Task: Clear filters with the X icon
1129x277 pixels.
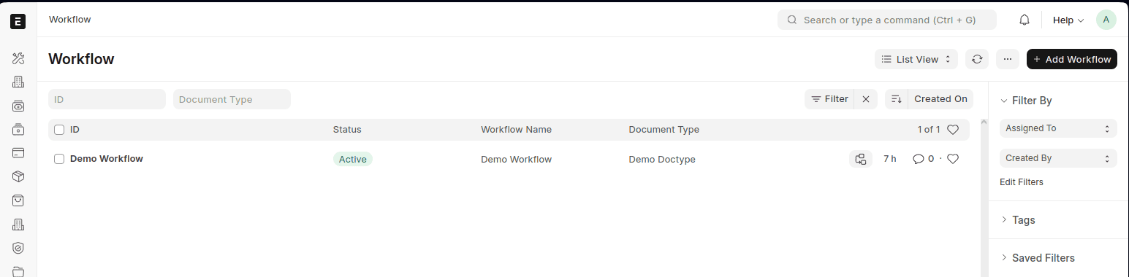Action: pos(866,99)
